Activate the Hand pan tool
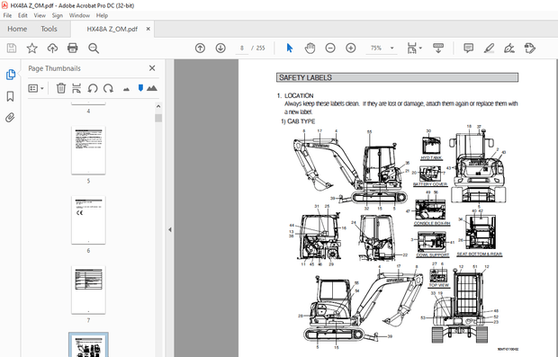The width and height of the screenshot is (558, 357). click(x=310, y=48)
